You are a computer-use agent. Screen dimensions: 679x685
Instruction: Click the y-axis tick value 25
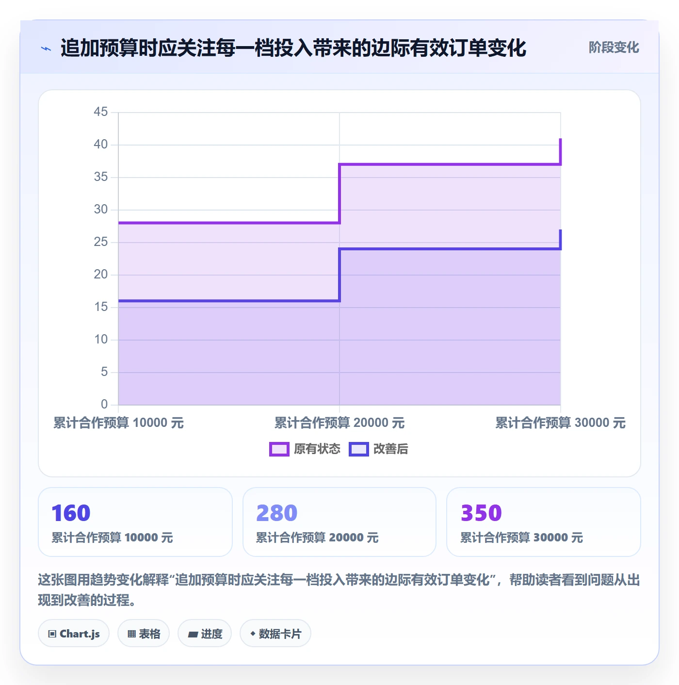click(x=101, y=242)
